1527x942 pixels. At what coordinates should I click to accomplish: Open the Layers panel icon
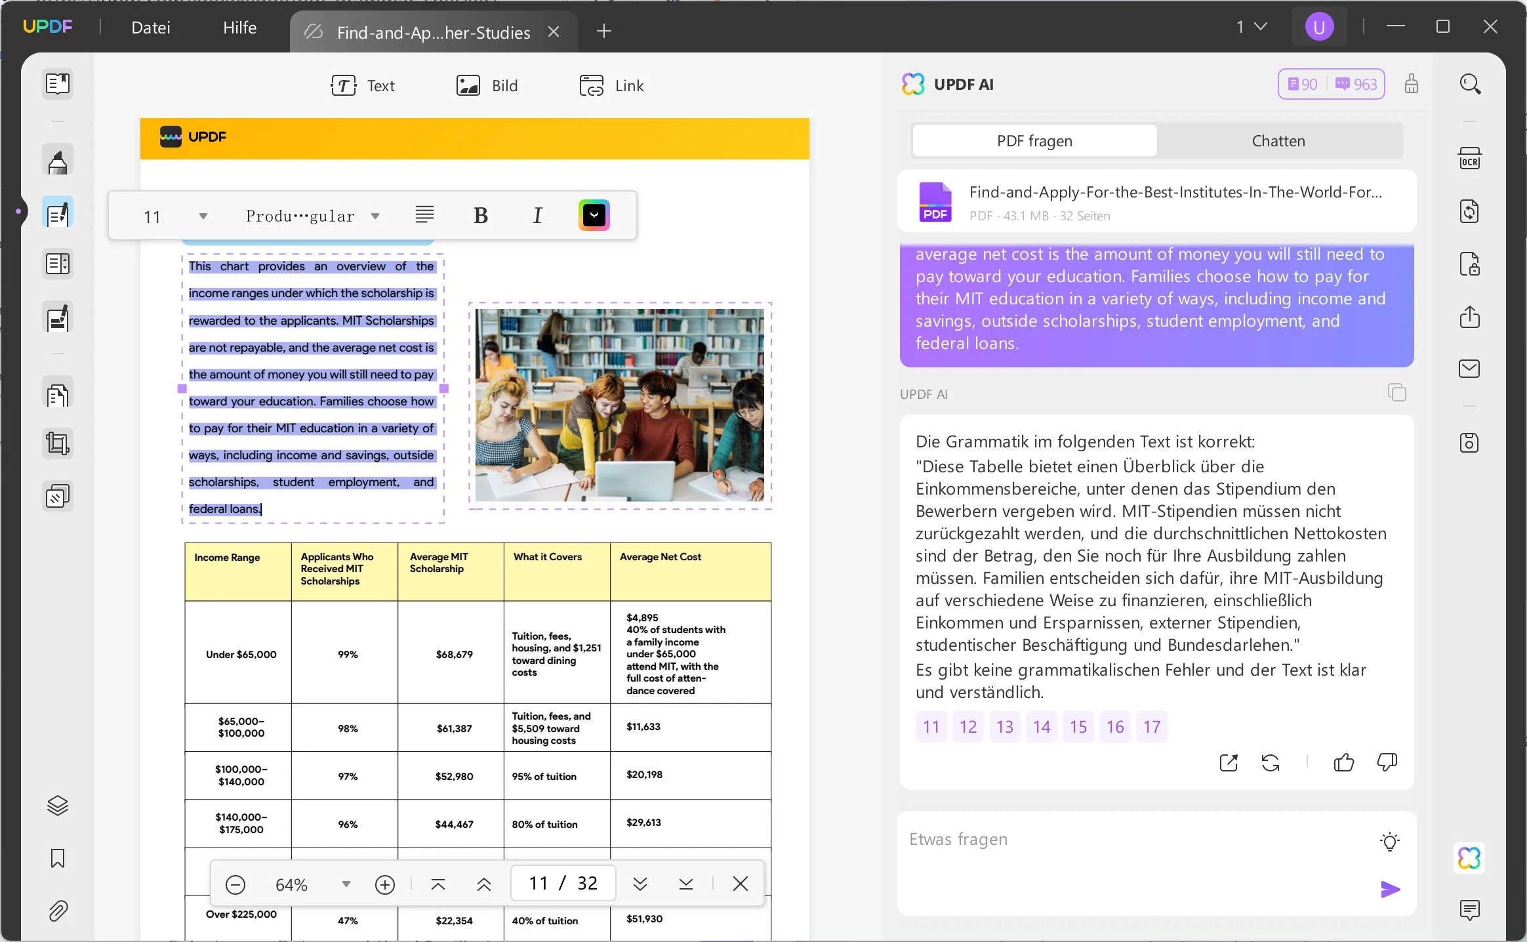pyautogui.click(x=58, y=806)
